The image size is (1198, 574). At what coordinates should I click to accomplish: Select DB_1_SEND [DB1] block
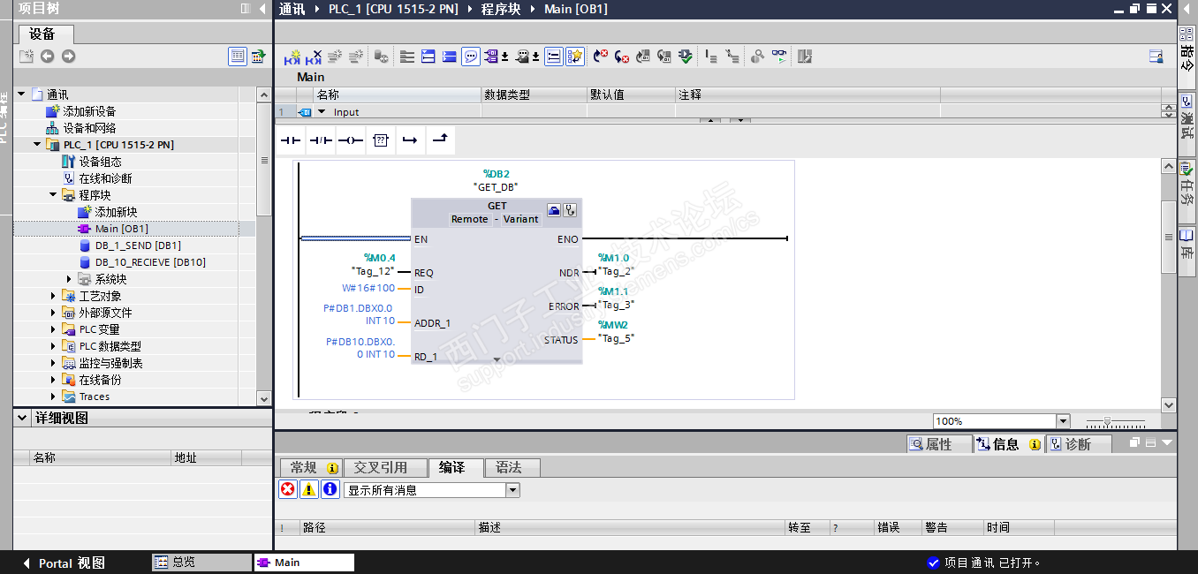coord(138,245)
